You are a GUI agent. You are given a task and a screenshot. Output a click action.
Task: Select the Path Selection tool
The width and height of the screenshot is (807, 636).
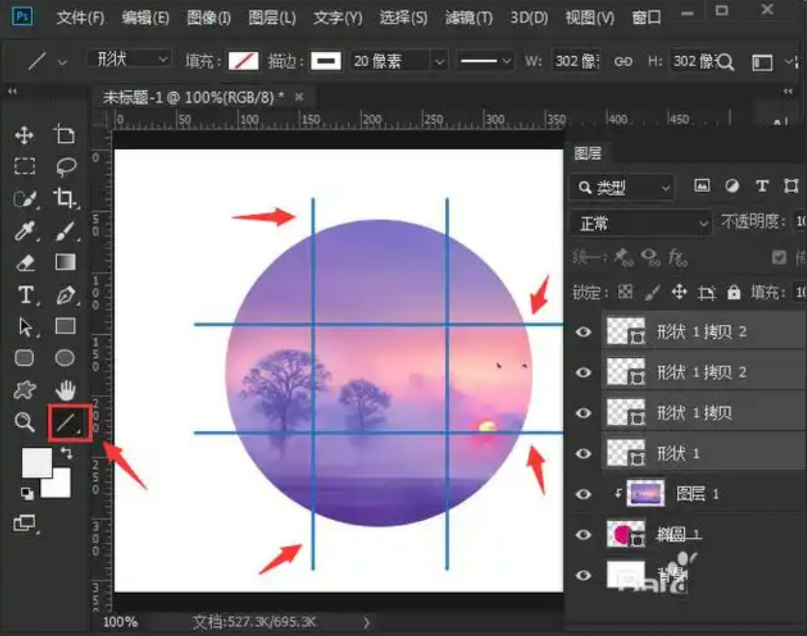pos(25,327)
